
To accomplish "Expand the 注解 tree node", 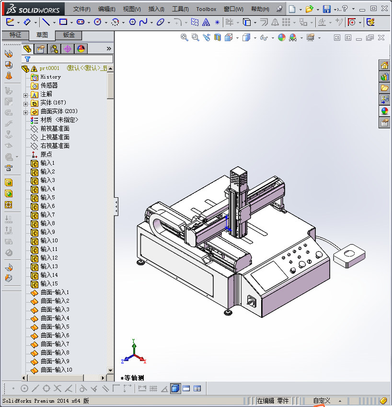I will click(x=25, y=95).
